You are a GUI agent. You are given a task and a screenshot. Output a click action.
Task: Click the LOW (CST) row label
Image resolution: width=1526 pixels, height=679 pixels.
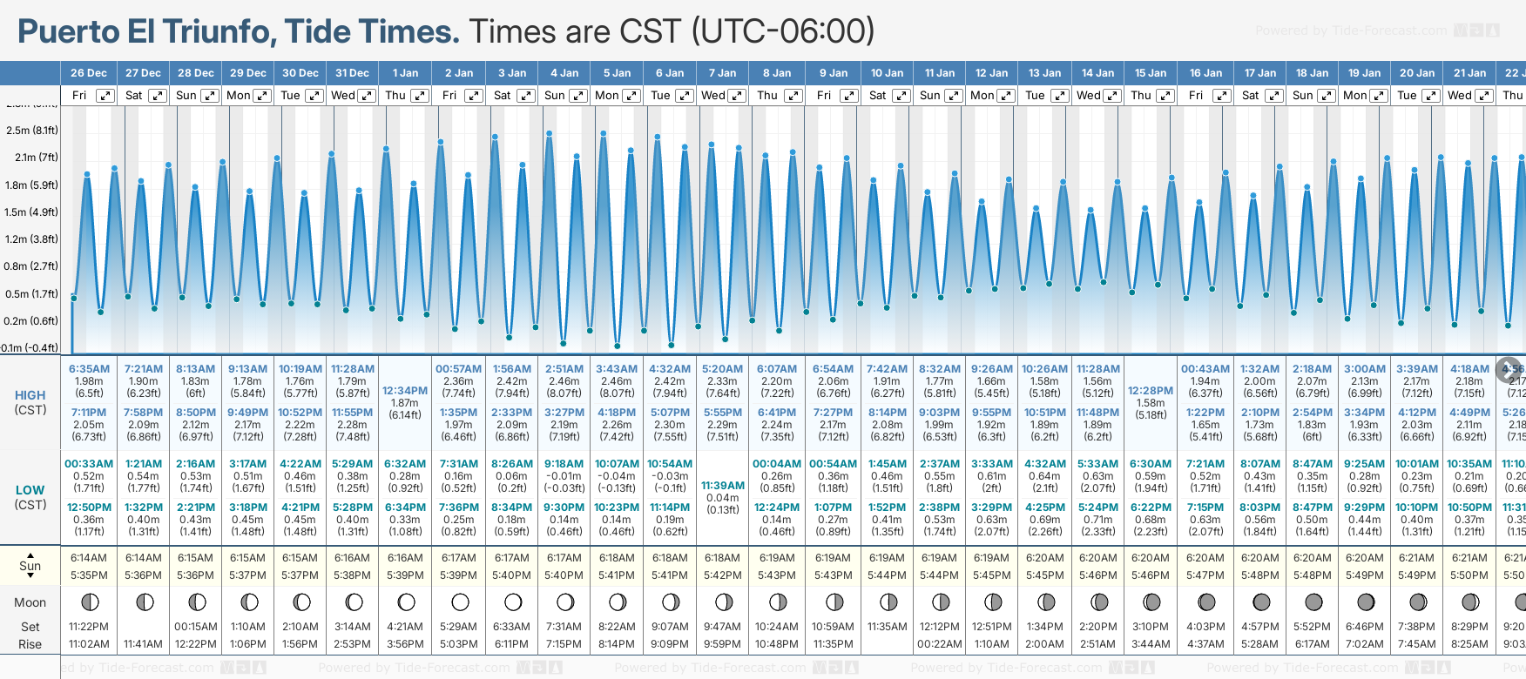[x=30, y=497]
